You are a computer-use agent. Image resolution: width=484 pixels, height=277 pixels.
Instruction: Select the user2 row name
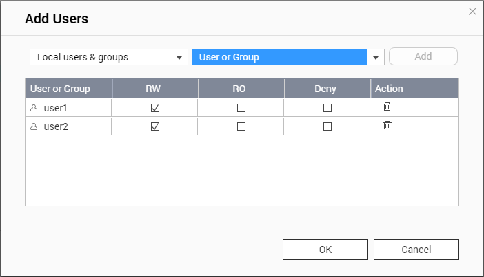tap(56, 126)
